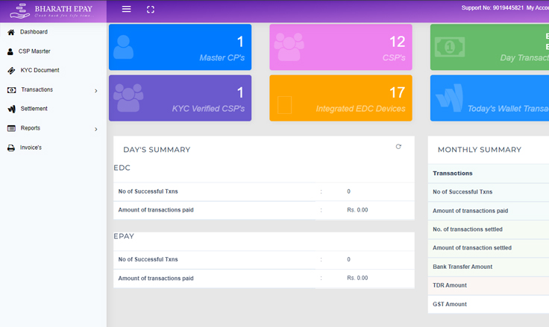Open the Integrated EDC Devices card

point(341,98)
